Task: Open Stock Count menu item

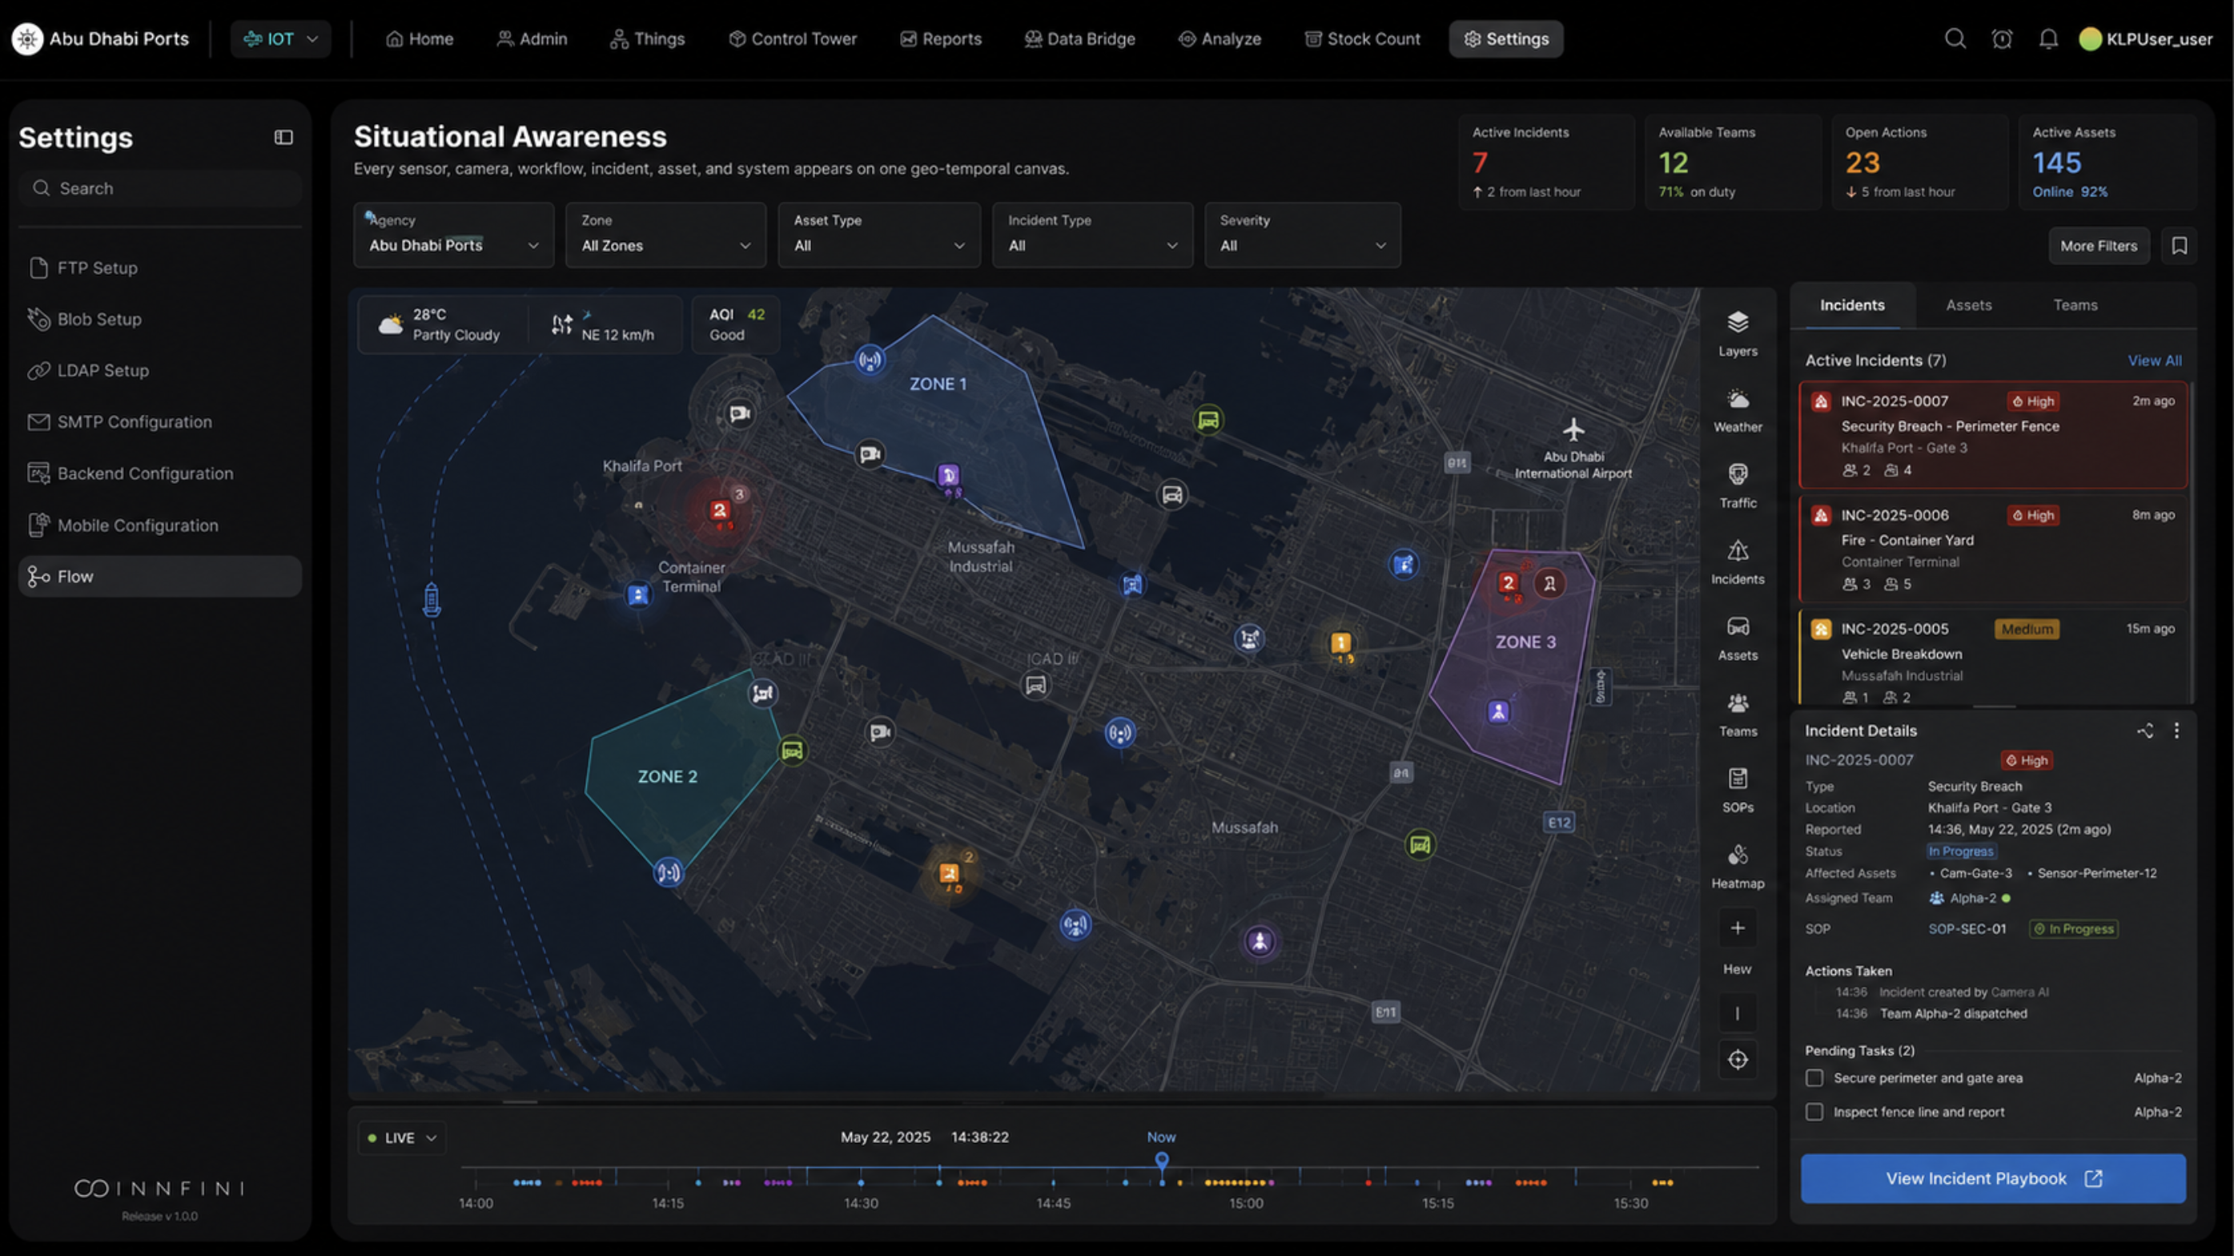Action: [x=1363, y=39]
